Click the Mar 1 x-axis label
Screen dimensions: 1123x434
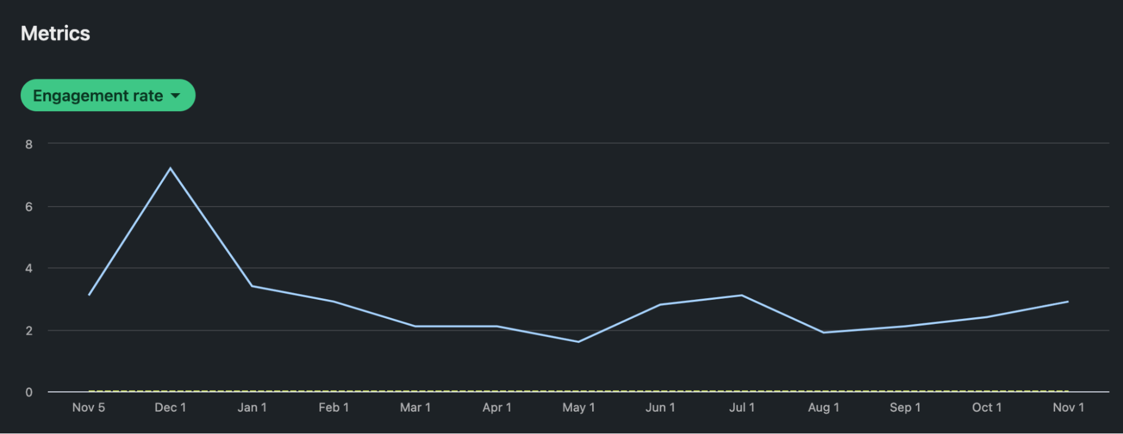[x=415, y=408]
